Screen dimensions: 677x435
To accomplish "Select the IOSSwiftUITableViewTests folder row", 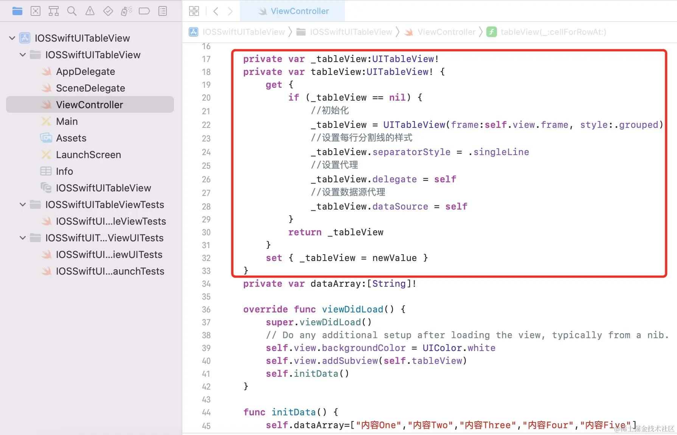I will tap(90, 205).
